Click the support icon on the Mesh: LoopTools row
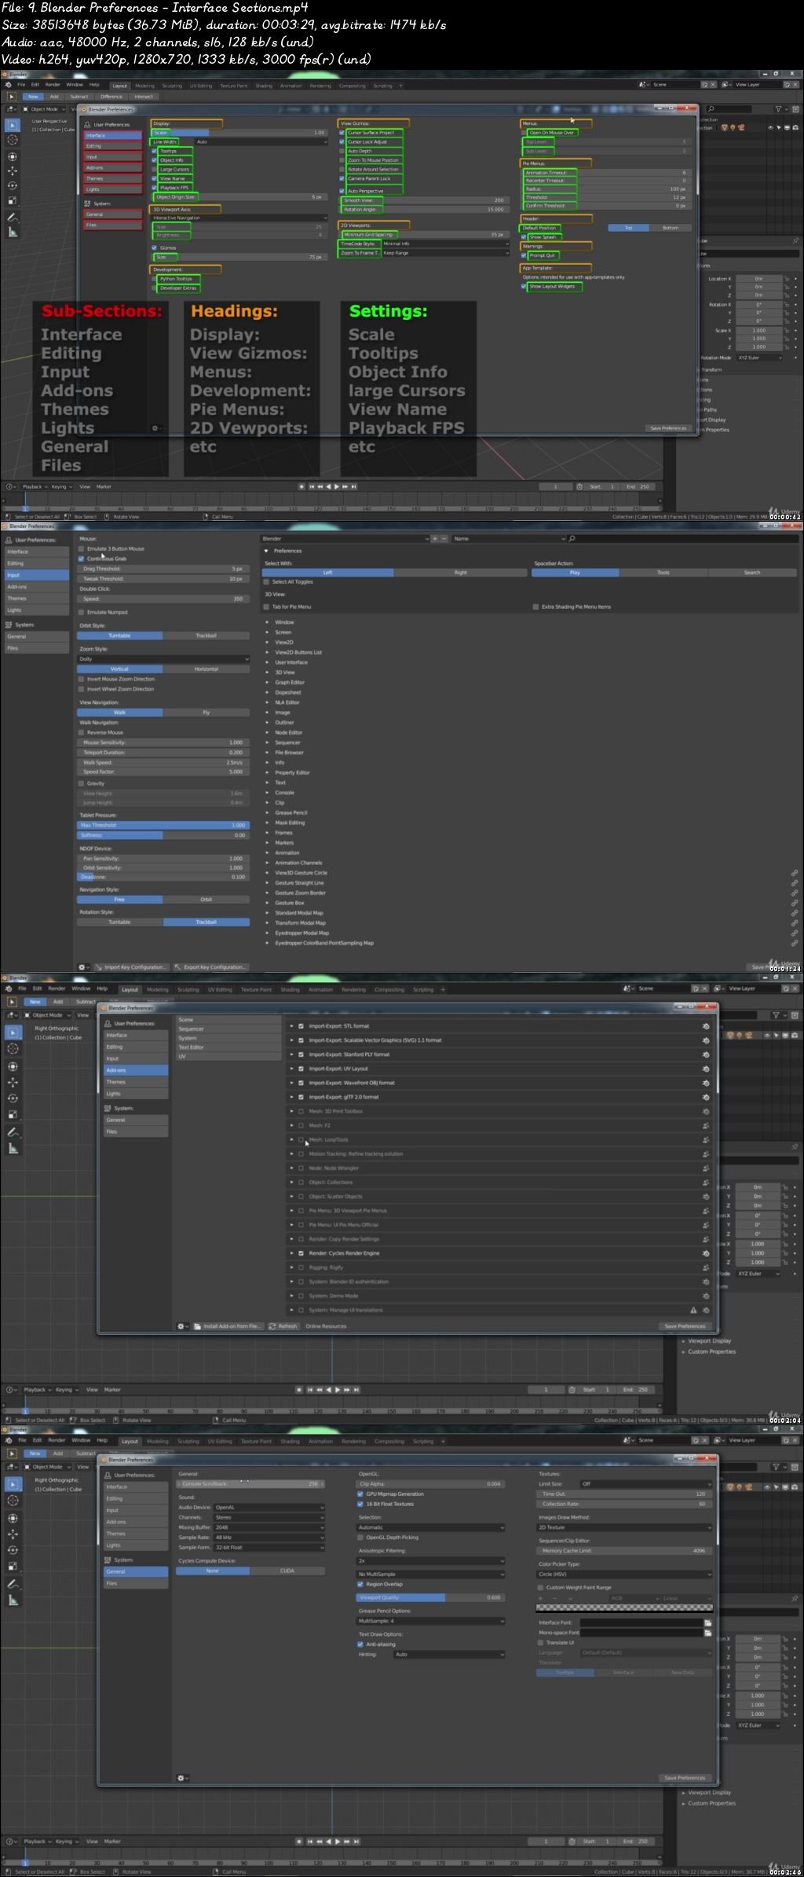804x1877 pixels. [706, 1140]
